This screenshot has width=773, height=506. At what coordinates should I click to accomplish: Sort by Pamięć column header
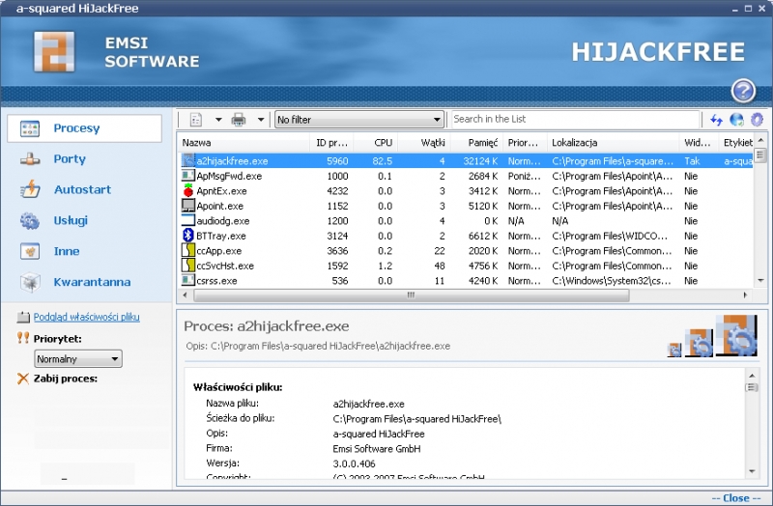[476, 143]
